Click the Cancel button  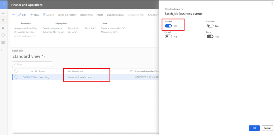tap(267, 128)
